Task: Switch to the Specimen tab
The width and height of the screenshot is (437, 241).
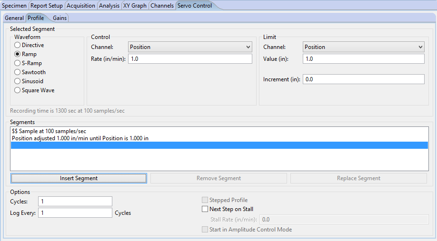Action: coord(14,6)
